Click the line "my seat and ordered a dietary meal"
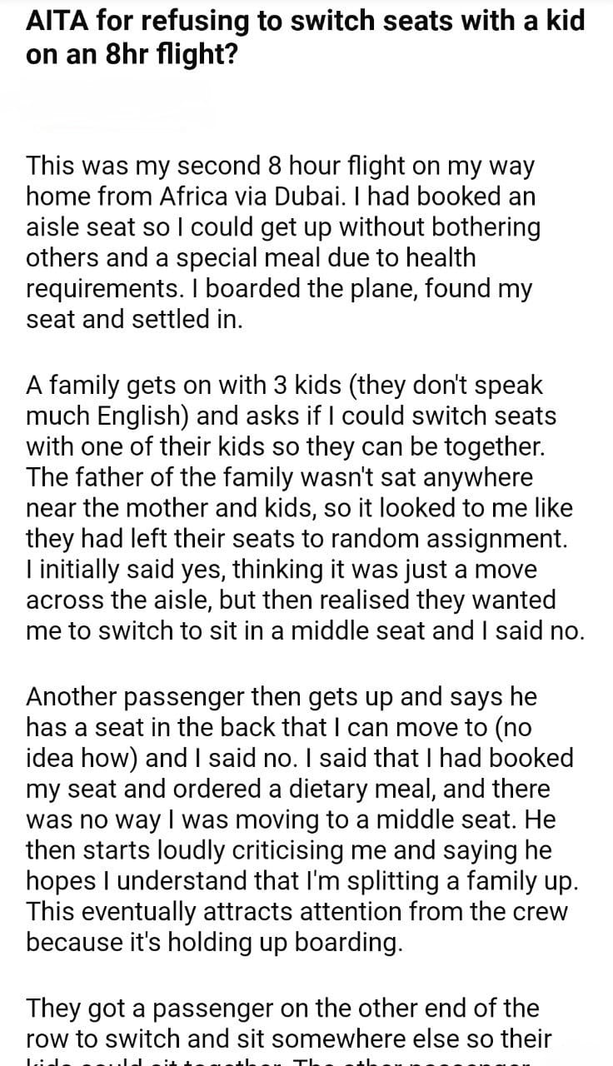Image resolution: width=613 pixels, height=1066 pixels. [288, 789]
